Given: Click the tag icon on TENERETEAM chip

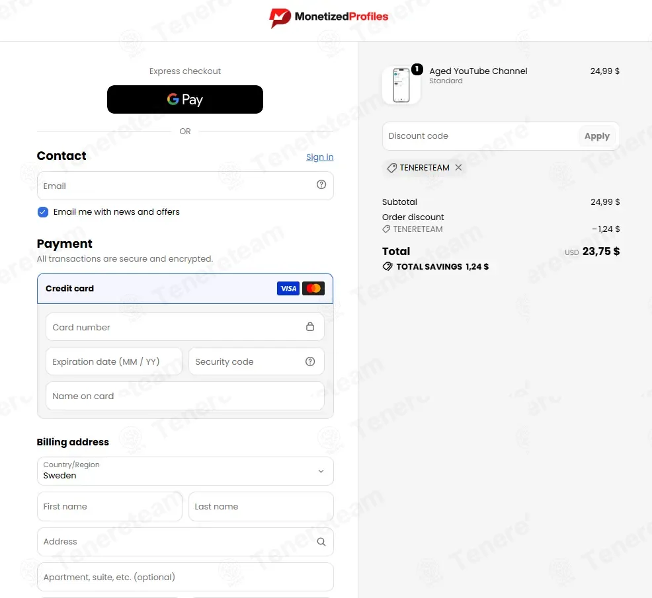Looking at the screenshot, I should click(391, 168).
